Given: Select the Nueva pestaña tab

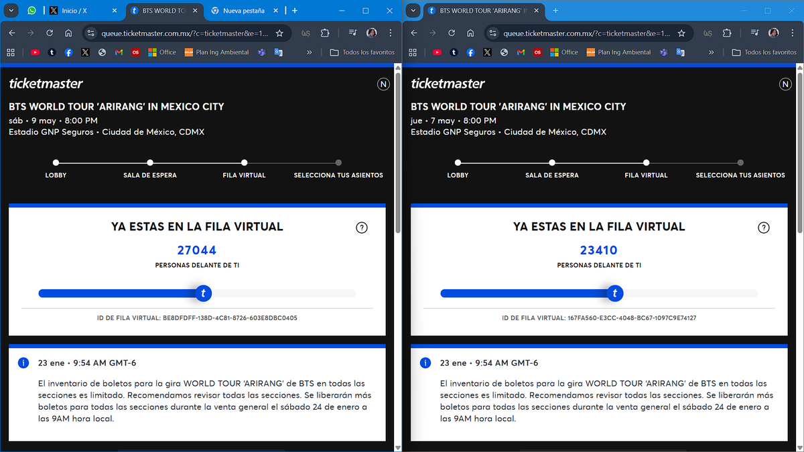Looking at the screenshot, I should 245,11.
